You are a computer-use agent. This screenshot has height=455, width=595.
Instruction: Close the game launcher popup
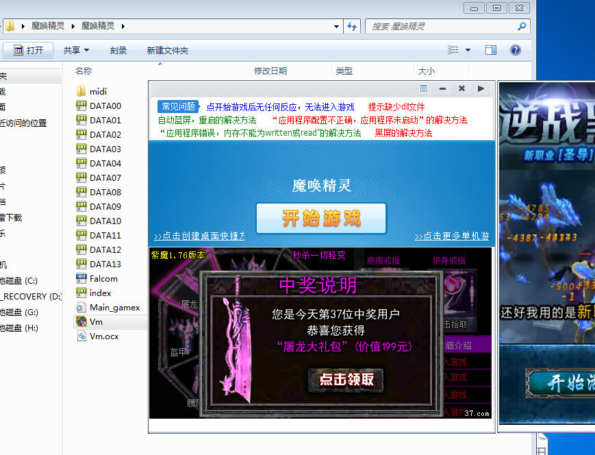(461, 89)
